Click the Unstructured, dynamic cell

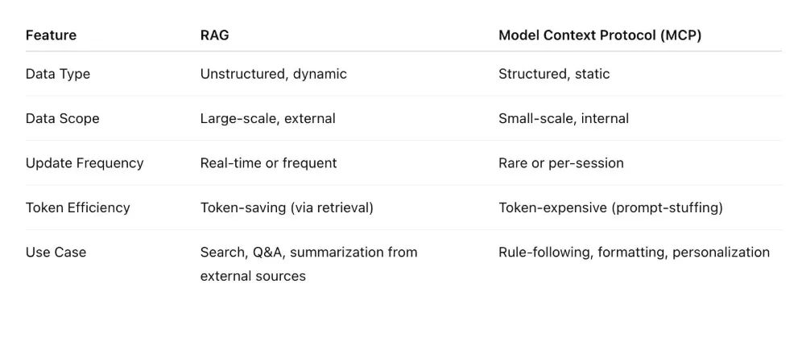pos(273,74)
